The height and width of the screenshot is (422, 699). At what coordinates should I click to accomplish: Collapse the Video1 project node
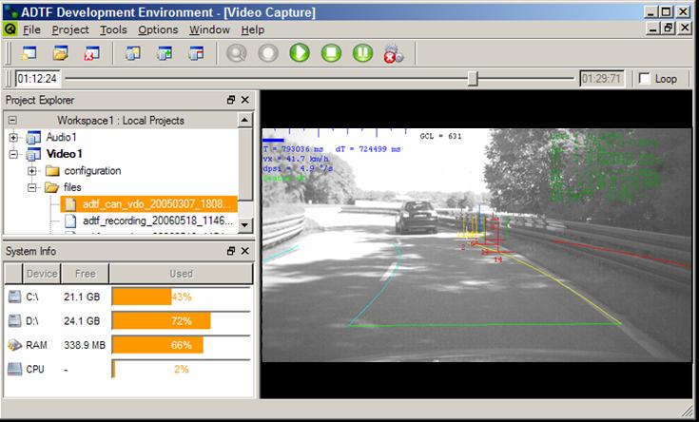tap(13, 154)
